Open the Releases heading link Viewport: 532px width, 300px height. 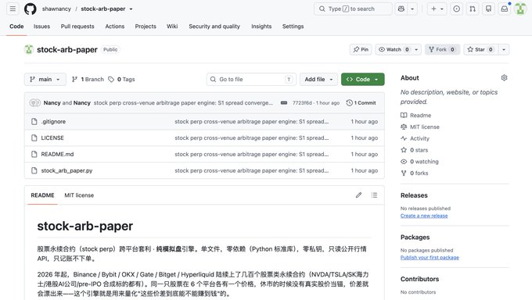(x=414, y=195)
